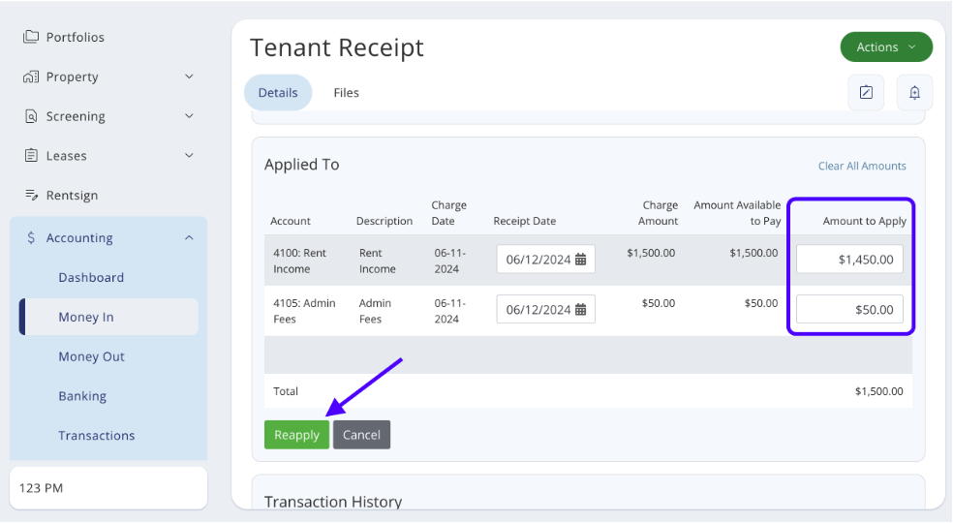This screenshot has width=953, height=523.
Task: Open the Actions dropdown
Action: [885, 47]
